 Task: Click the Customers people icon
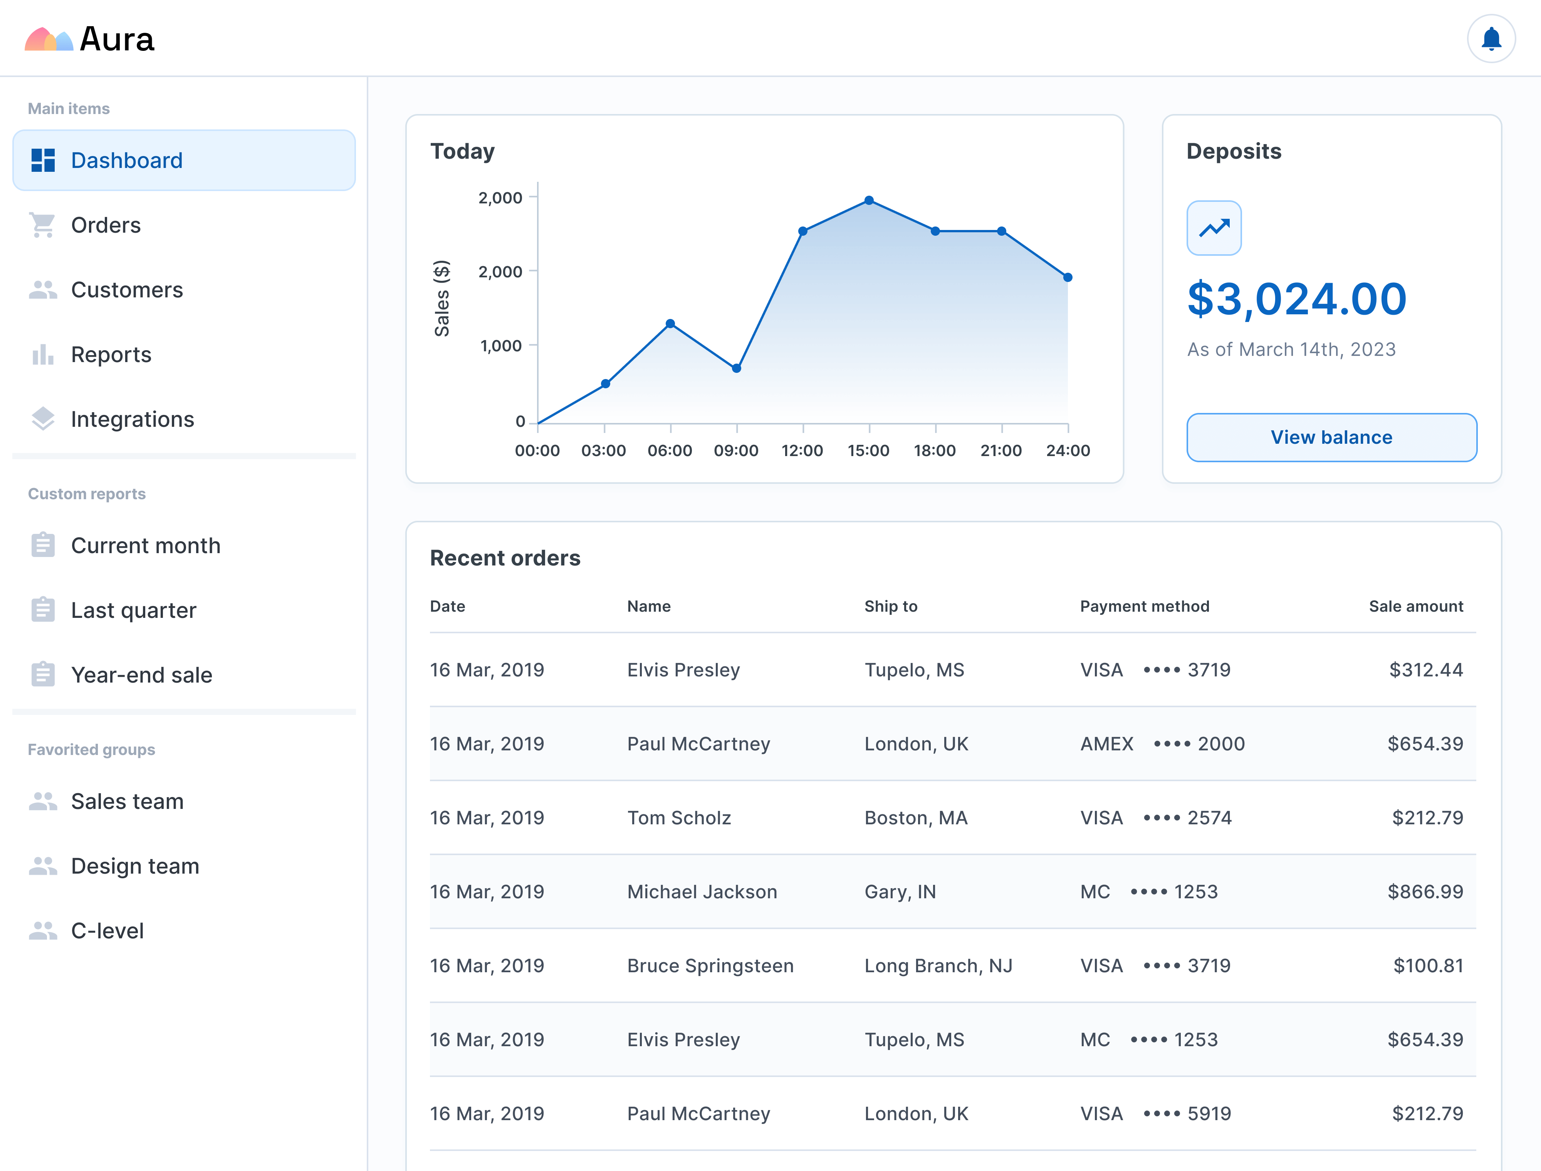tap(42, 290)
